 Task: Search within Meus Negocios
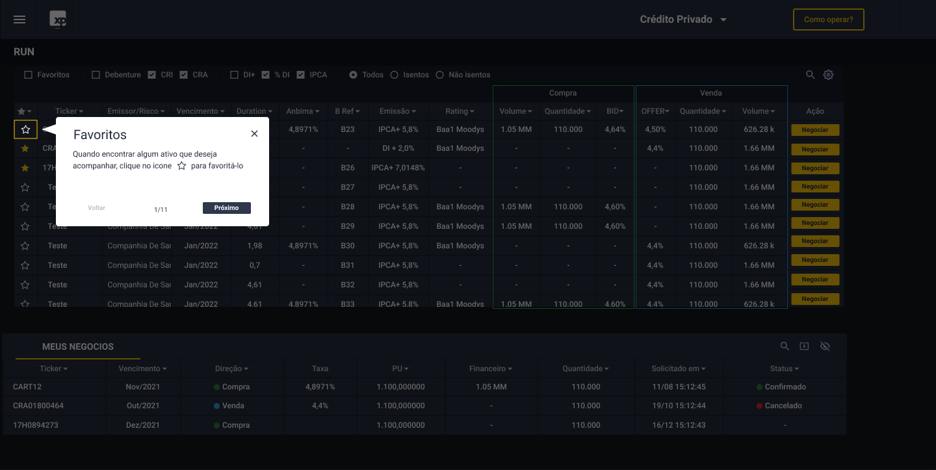pyautogui.click(x=785, y=346)
